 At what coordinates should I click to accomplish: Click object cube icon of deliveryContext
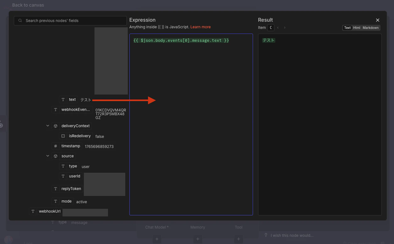(x=56, y=126)
